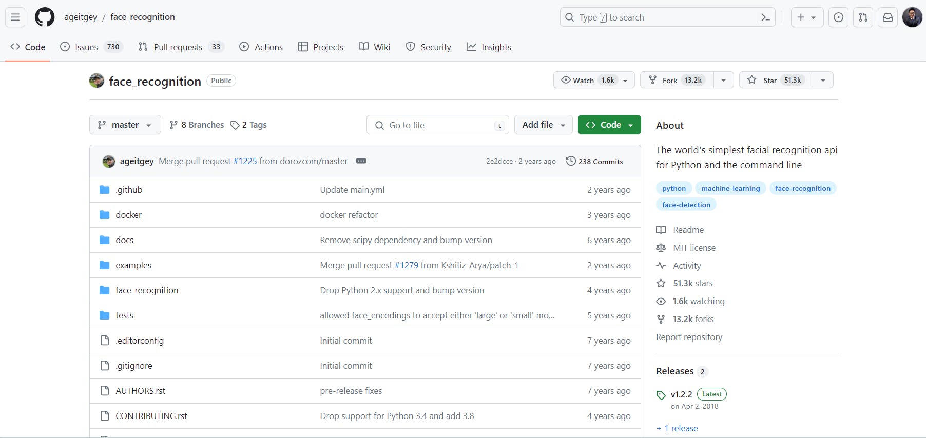The width and height of the screenshot is (926, 438).
Task: Click Report repository link
Action: (x=689, y=337)
